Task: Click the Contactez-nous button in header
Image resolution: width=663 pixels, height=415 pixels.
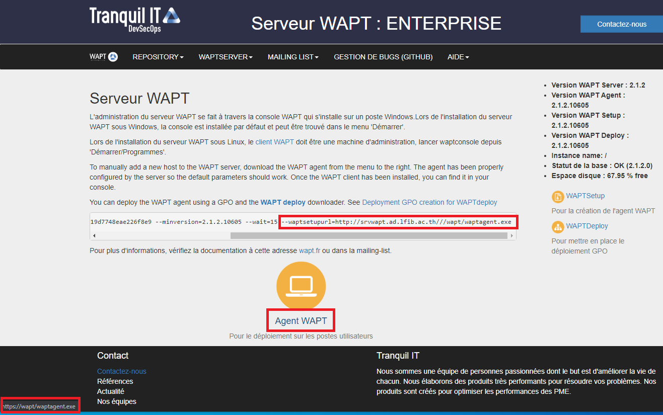Action: [x=622, y=24]
